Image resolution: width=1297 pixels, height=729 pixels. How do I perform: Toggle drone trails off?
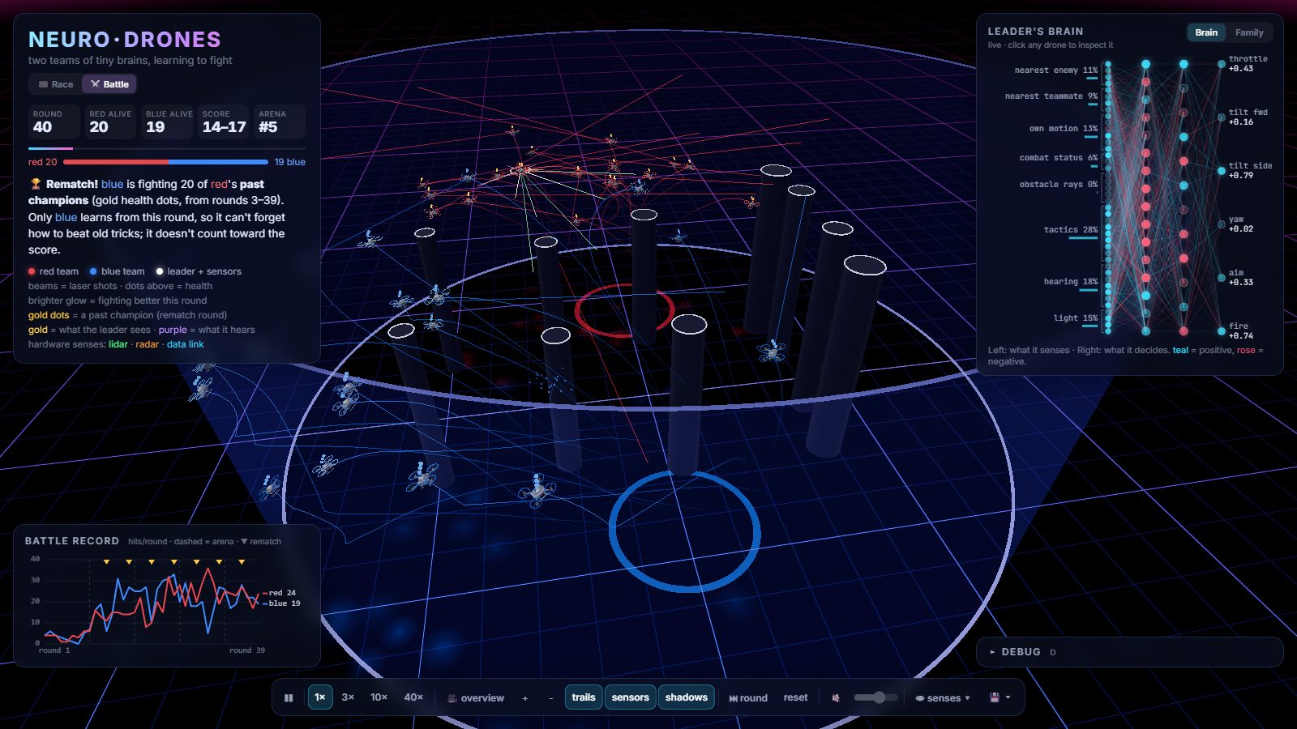pyautogui.click(x=584, y=697)
